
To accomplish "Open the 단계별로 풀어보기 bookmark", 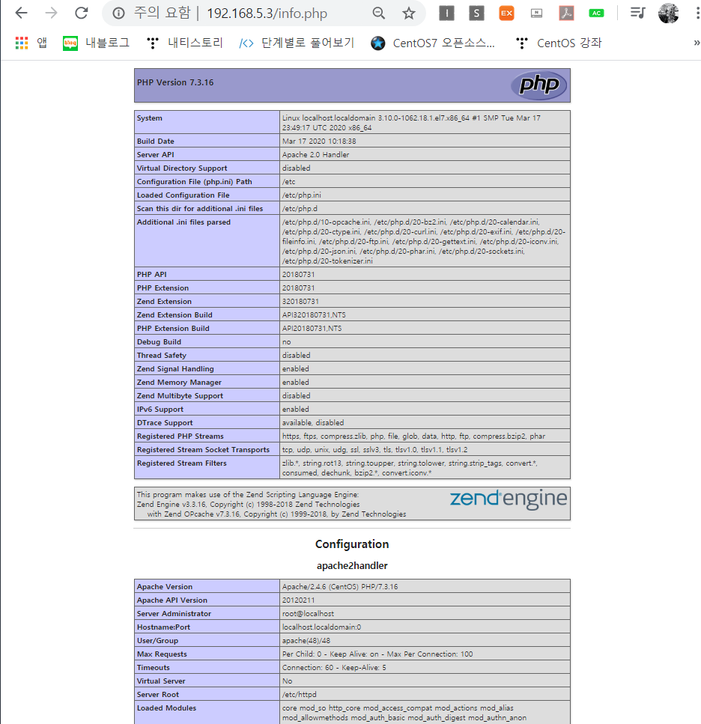I will pos(297,43).
